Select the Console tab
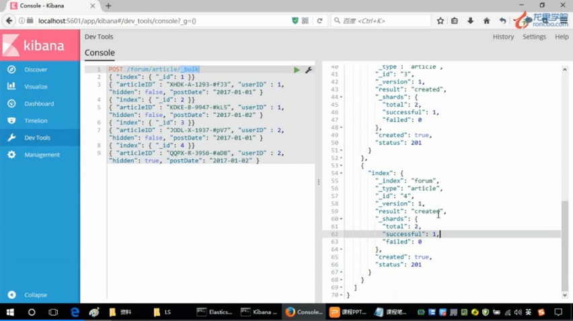This screenshot has width=573, height=321. point(100,53)
